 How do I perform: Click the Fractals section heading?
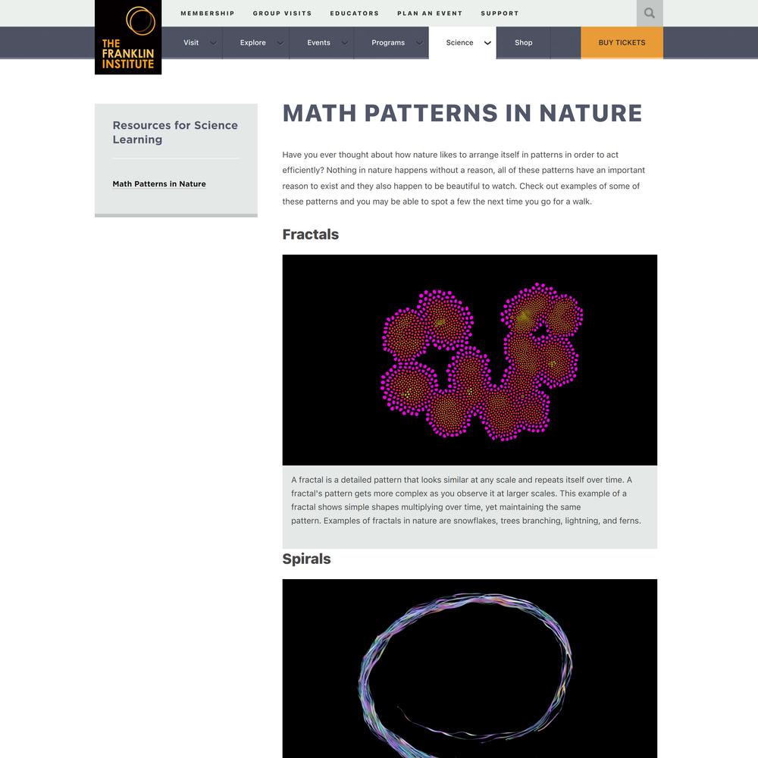[310, 234]
